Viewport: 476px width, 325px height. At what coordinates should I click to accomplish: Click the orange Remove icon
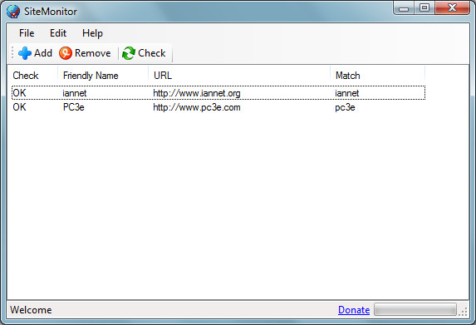66,53
